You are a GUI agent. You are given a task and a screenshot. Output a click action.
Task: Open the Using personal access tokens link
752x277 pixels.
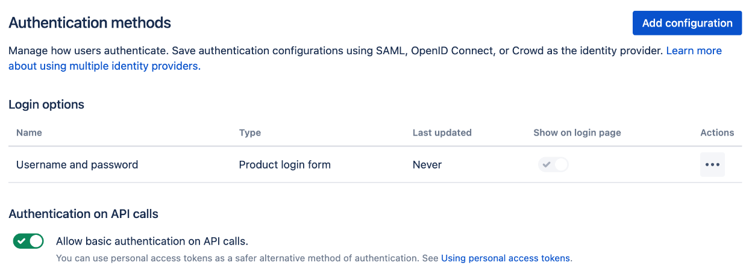click(x=506, y=258)
